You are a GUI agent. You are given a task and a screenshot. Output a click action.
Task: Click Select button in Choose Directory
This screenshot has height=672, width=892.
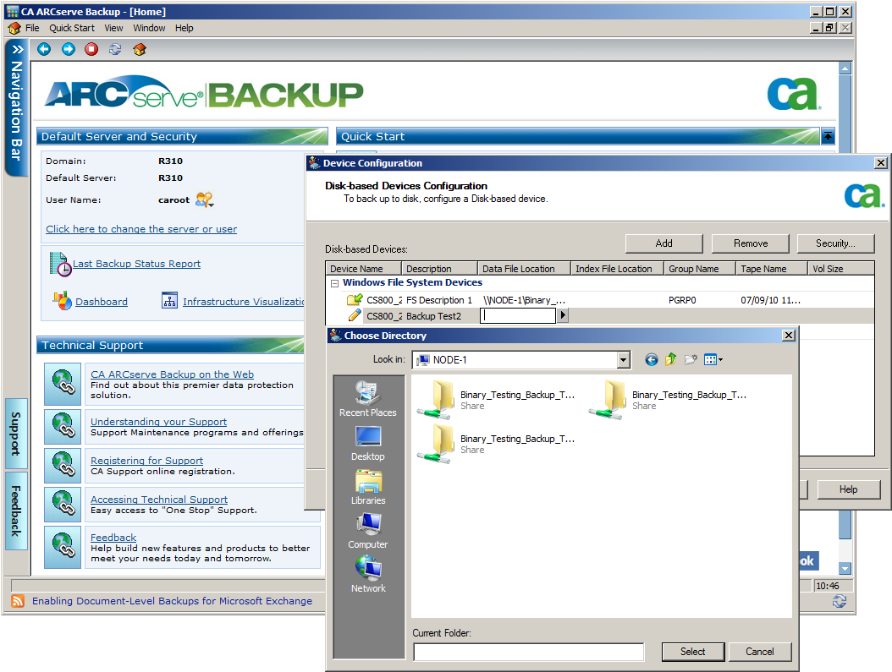693,652
